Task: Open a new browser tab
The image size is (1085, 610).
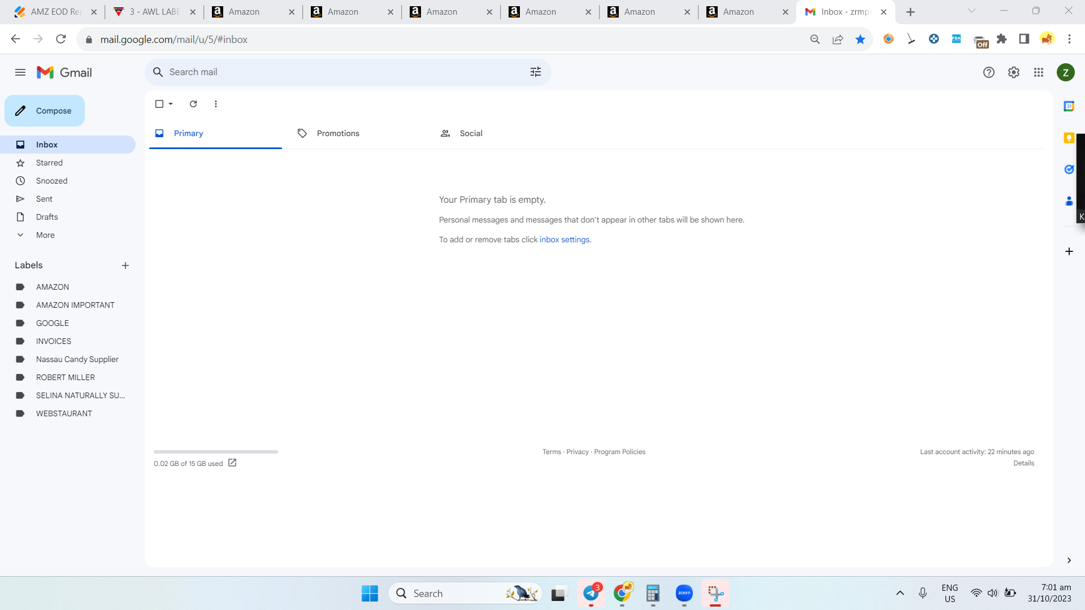Action: pyautogui.click(x=910, y=12)
